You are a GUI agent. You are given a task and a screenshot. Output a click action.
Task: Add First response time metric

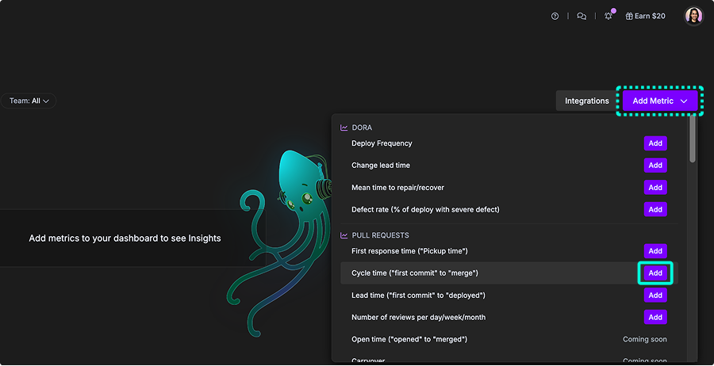click(655, 251)
